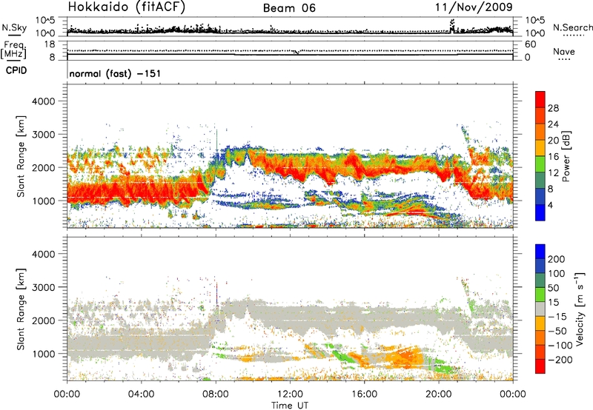Screen dimensions: 593x410
Task: Click the 4 tick on the power colorbar
Action: [x=551, y=205]
